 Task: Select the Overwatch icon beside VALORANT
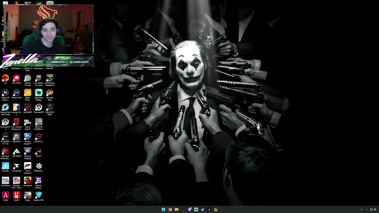click(x=39, y=109)
